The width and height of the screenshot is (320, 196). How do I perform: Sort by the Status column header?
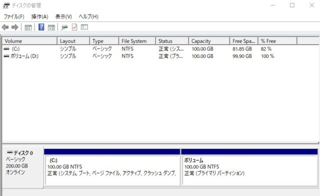tap(172, 41)
